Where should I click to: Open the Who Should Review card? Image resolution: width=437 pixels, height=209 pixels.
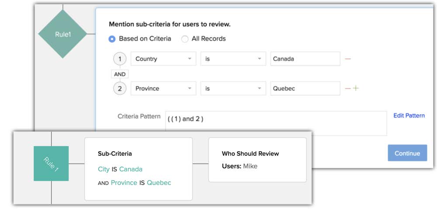tap(257, 160)
